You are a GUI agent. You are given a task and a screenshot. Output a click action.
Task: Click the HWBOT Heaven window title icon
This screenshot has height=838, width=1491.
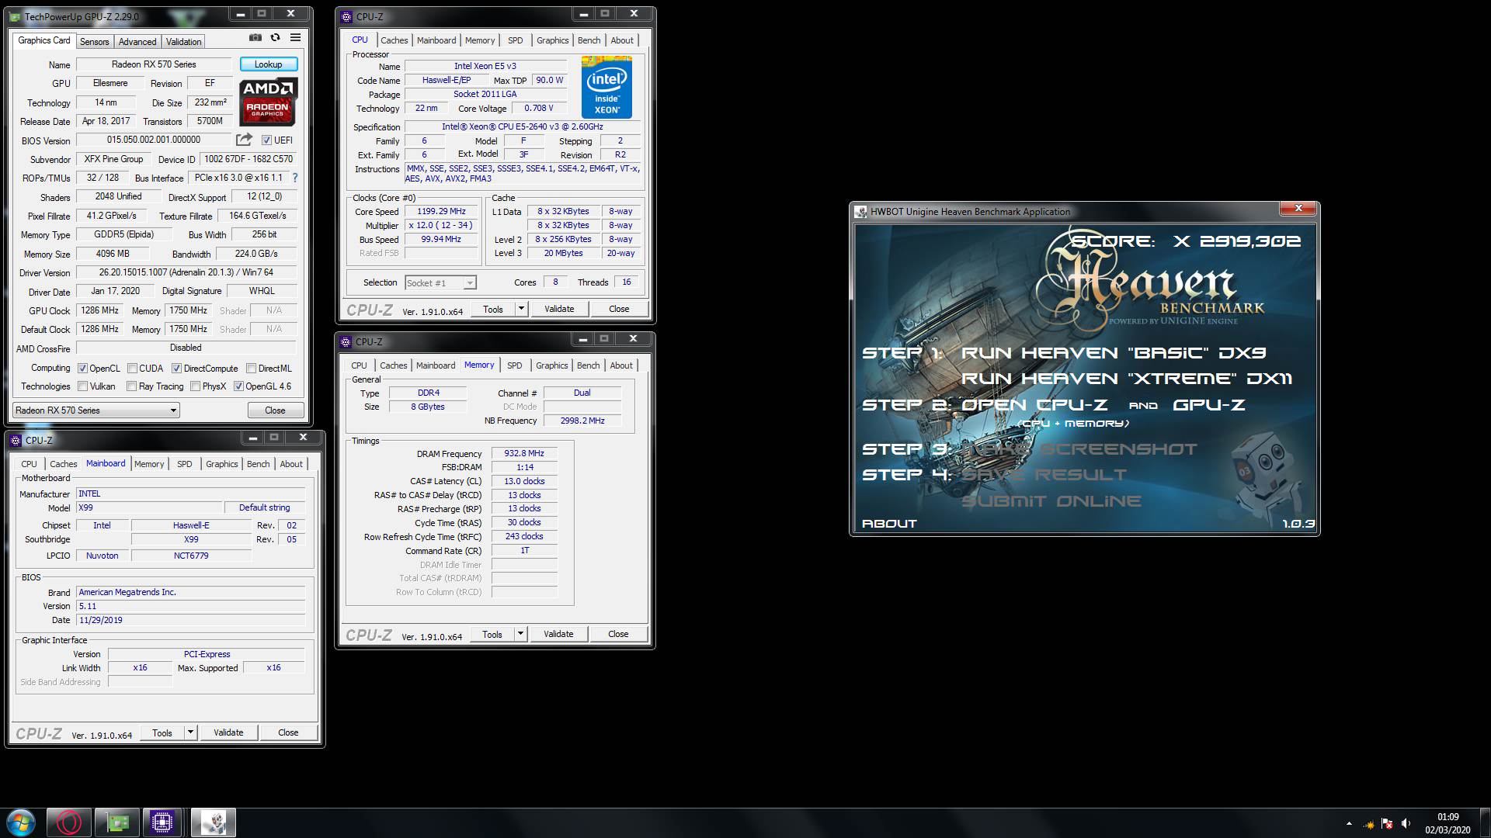pos(860,212)
